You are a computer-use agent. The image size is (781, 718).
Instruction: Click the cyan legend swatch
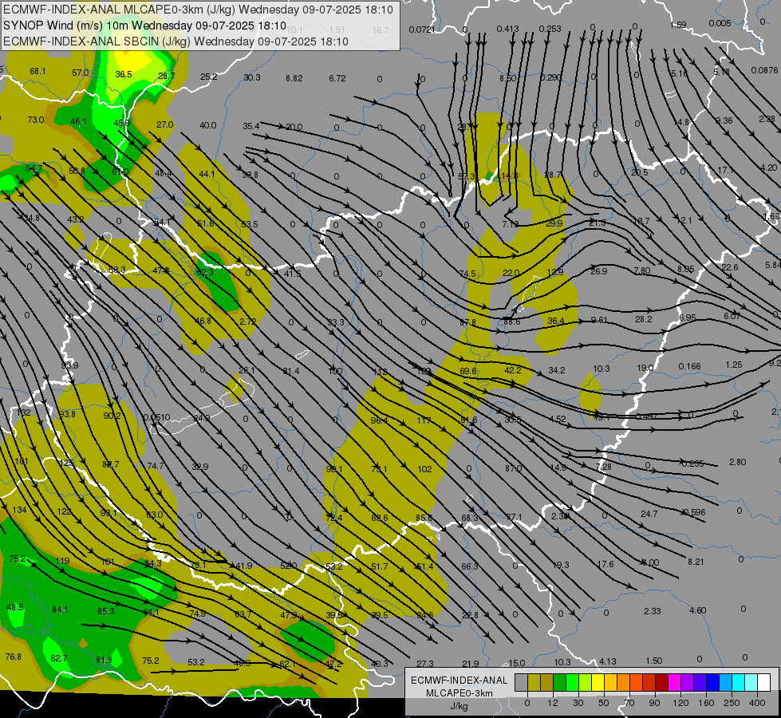[x=738, y=682]
